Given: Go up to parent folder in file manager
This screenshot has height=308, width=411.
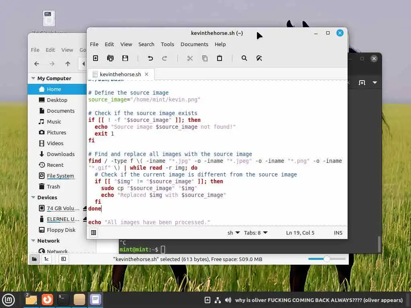Looking at the screenshot, I should [67, 64].
